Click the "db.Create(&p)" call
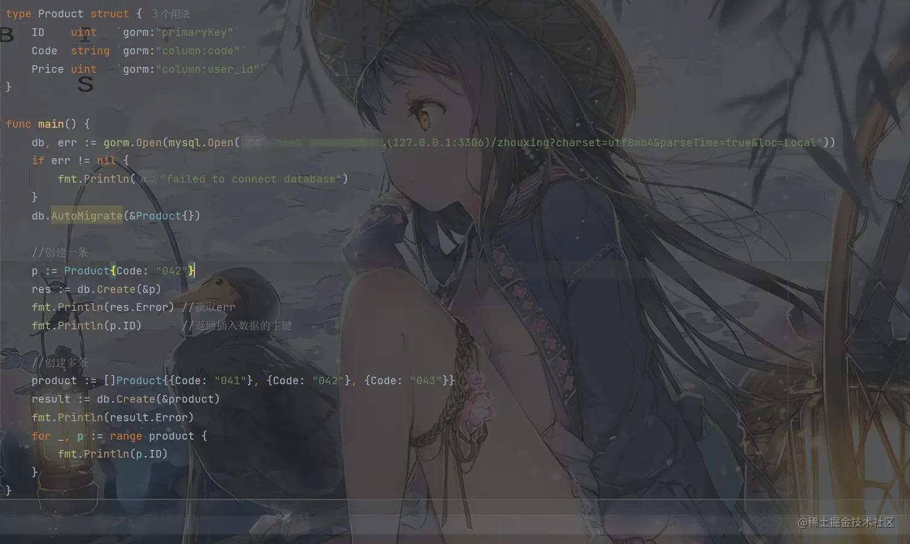 (119, 289)
